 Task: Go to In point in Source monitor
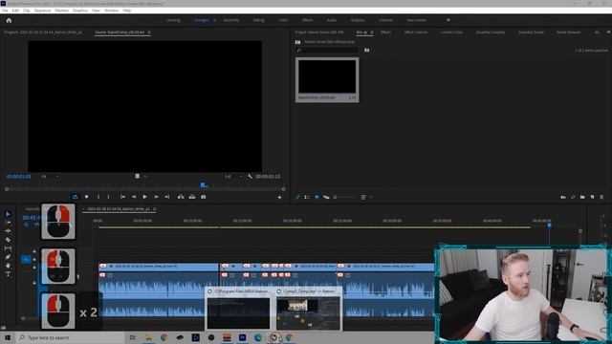click(123, 197)
